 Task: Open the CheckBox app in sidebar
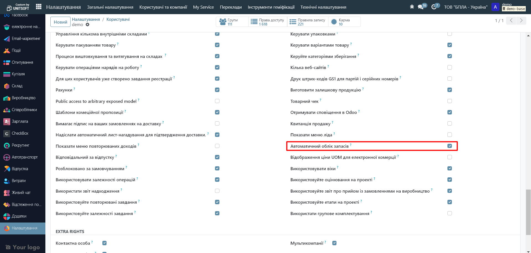click(20, 133)
